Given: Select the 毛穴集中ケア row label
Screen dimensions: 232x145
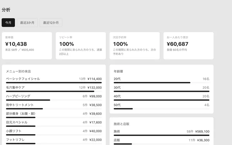Looking at the screenshot, I should (15, 87).
